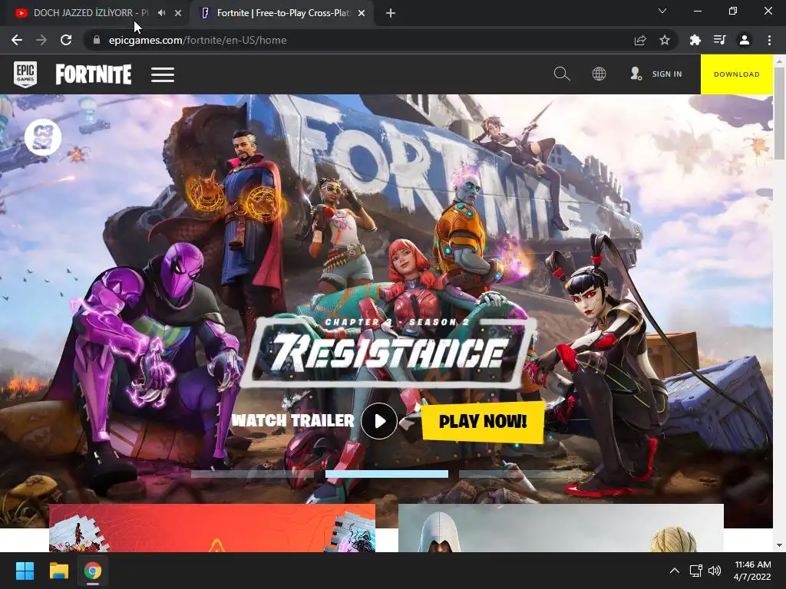Viewport: 786px width, 589px height.
Task: Open the red promotional card thumbnail
Action: (212, 528)
